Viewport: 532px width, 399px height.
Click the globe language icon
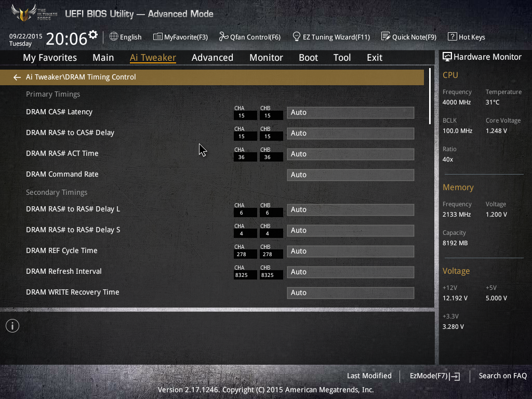(x=114, y=36)
